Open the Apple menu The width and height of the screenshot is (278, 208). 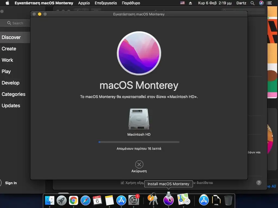[x=7, y=3]
